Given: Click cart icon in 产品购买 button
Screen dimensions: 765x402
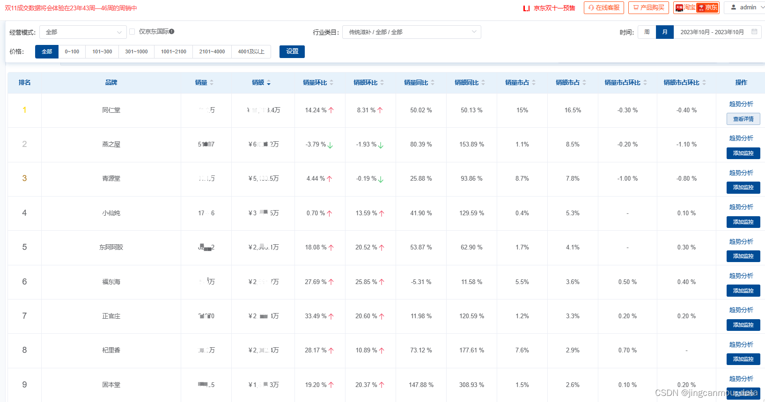Looking at the screenshot, I should pos(636,7).
